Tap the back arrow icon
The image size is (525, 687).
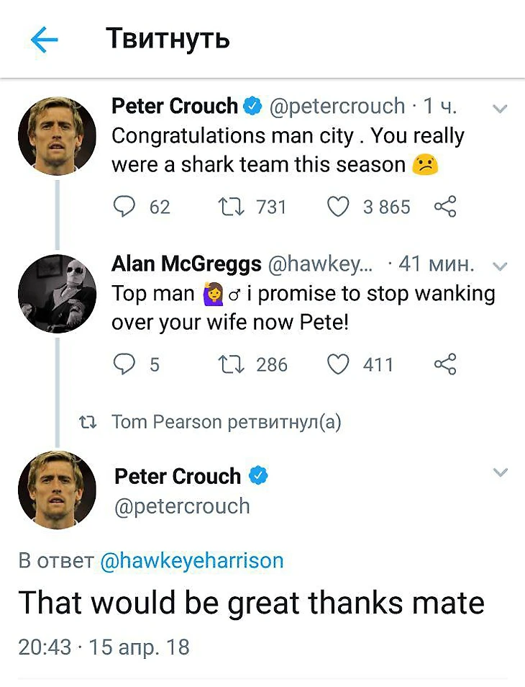[45, 40]
